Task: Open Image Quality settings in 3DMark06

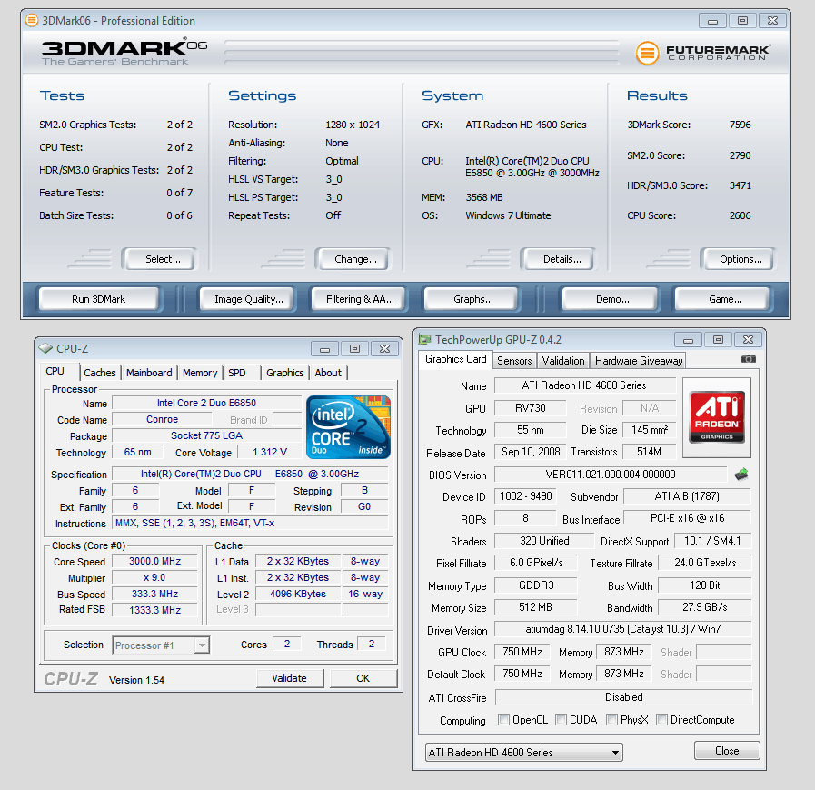Action: (x=248, y=299)
